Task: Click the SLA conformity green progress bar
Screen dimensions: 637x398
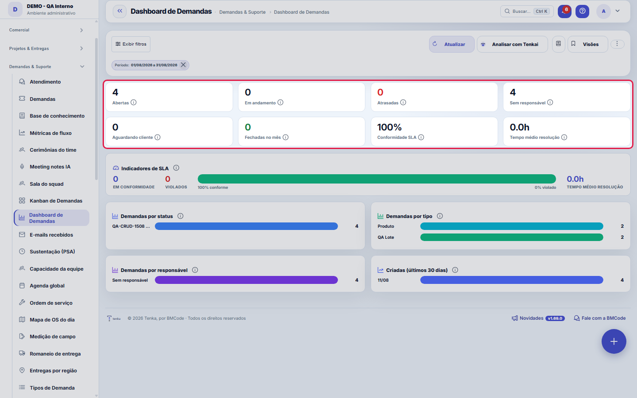Action: click(x=377, y=179)
